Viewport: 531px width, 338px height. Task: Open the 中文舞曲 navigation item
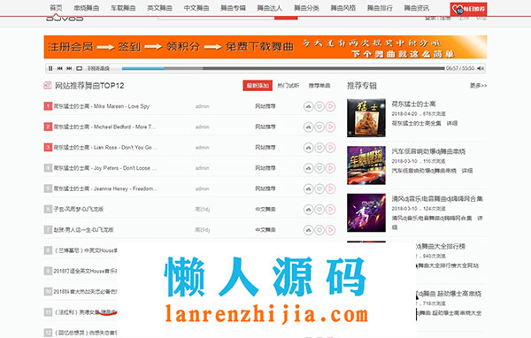(x=196, y=8)
